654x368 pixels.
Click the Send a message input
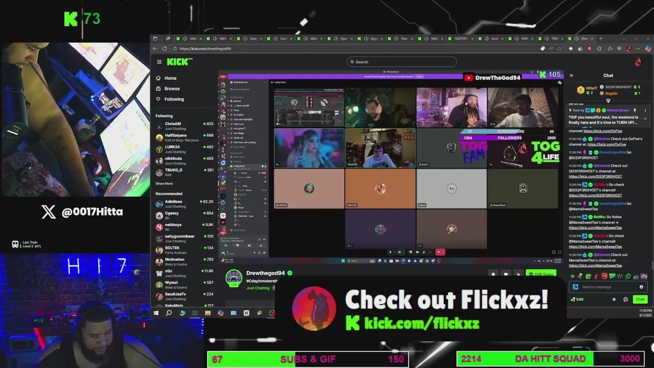pyautogui.click(x=607, y=287)
